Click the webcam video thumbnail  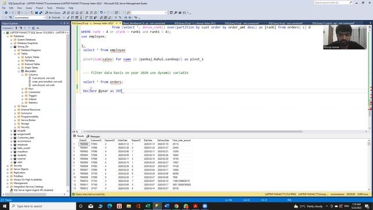pyautogui.click(x=344, y=37)
